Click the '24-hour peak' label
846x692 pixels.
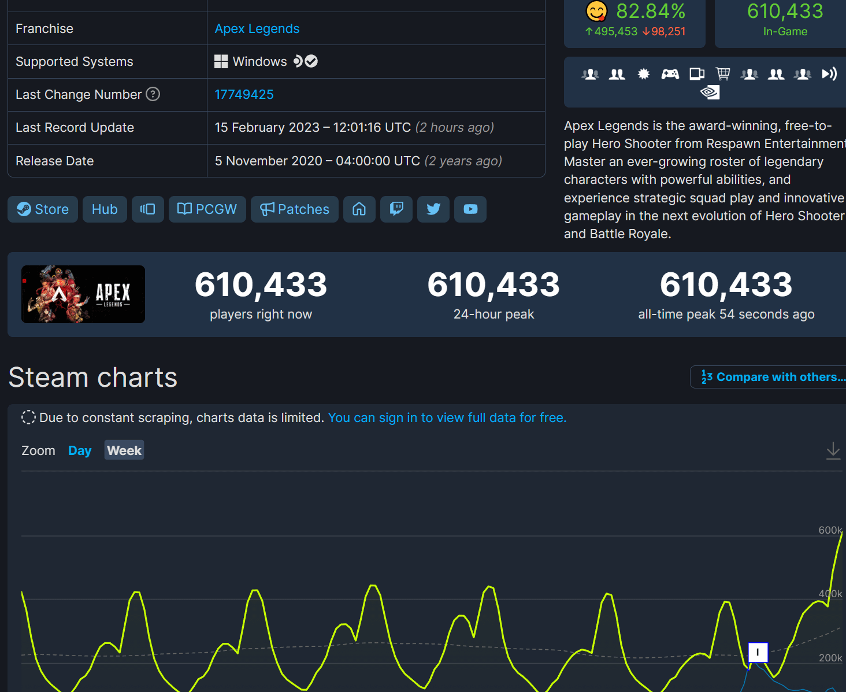point(494,314)
